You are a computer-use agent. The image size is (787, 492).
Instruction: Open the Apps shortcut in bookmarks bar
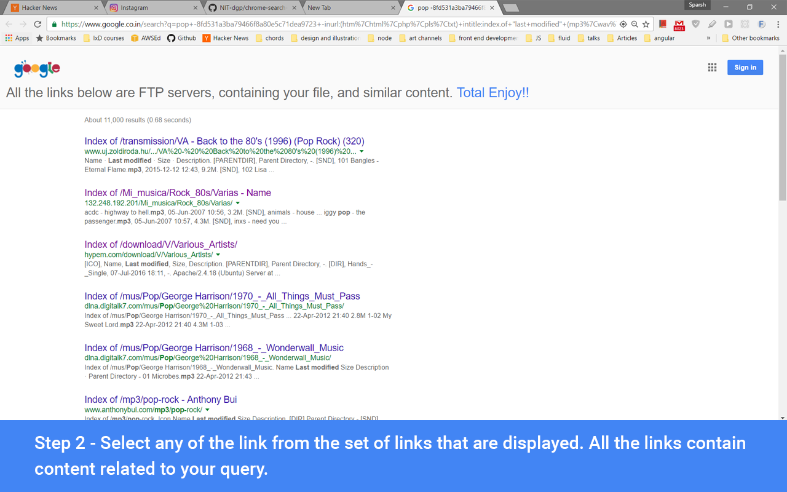click(17, 38)
